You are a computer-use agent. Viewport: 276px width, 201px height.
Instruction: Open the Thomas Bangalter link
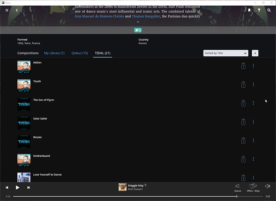point(146,16)
